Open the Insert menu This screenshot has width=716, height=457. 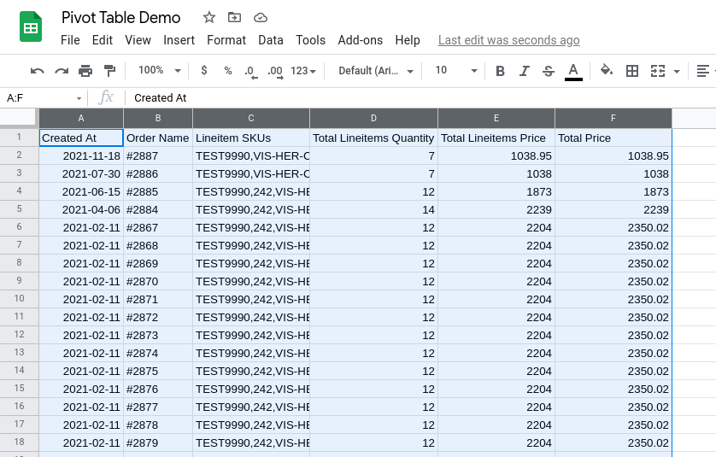[179, 40]
